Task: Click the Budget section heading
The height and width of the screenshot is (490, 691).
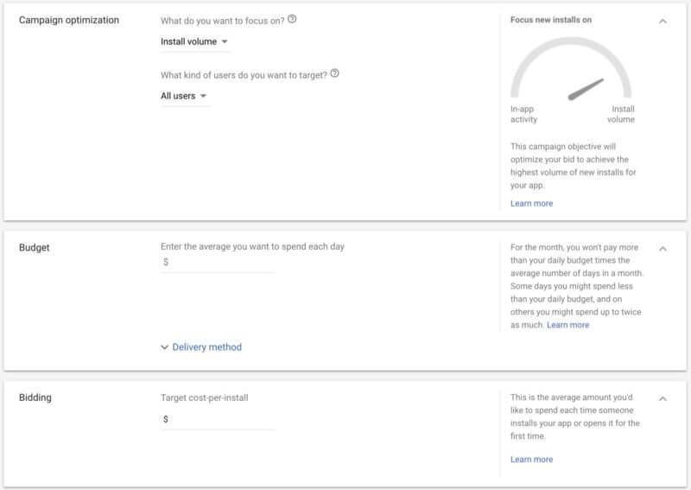Action: point(35,247)
